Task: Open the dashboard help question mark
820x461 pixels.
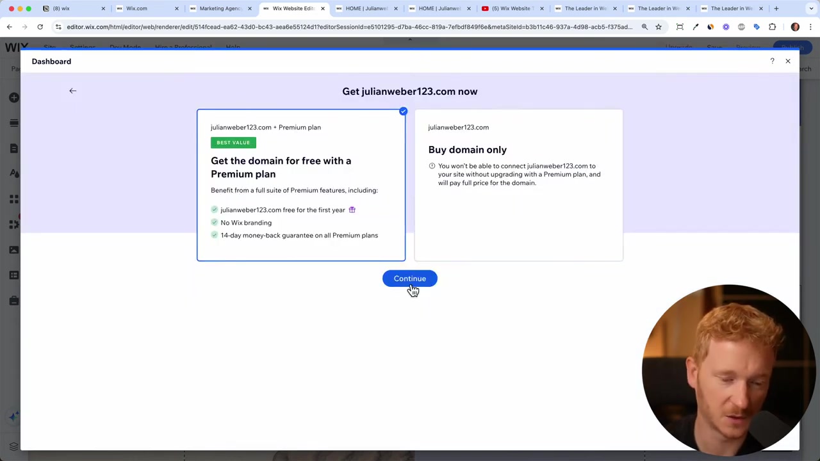Action: [772, 61]
